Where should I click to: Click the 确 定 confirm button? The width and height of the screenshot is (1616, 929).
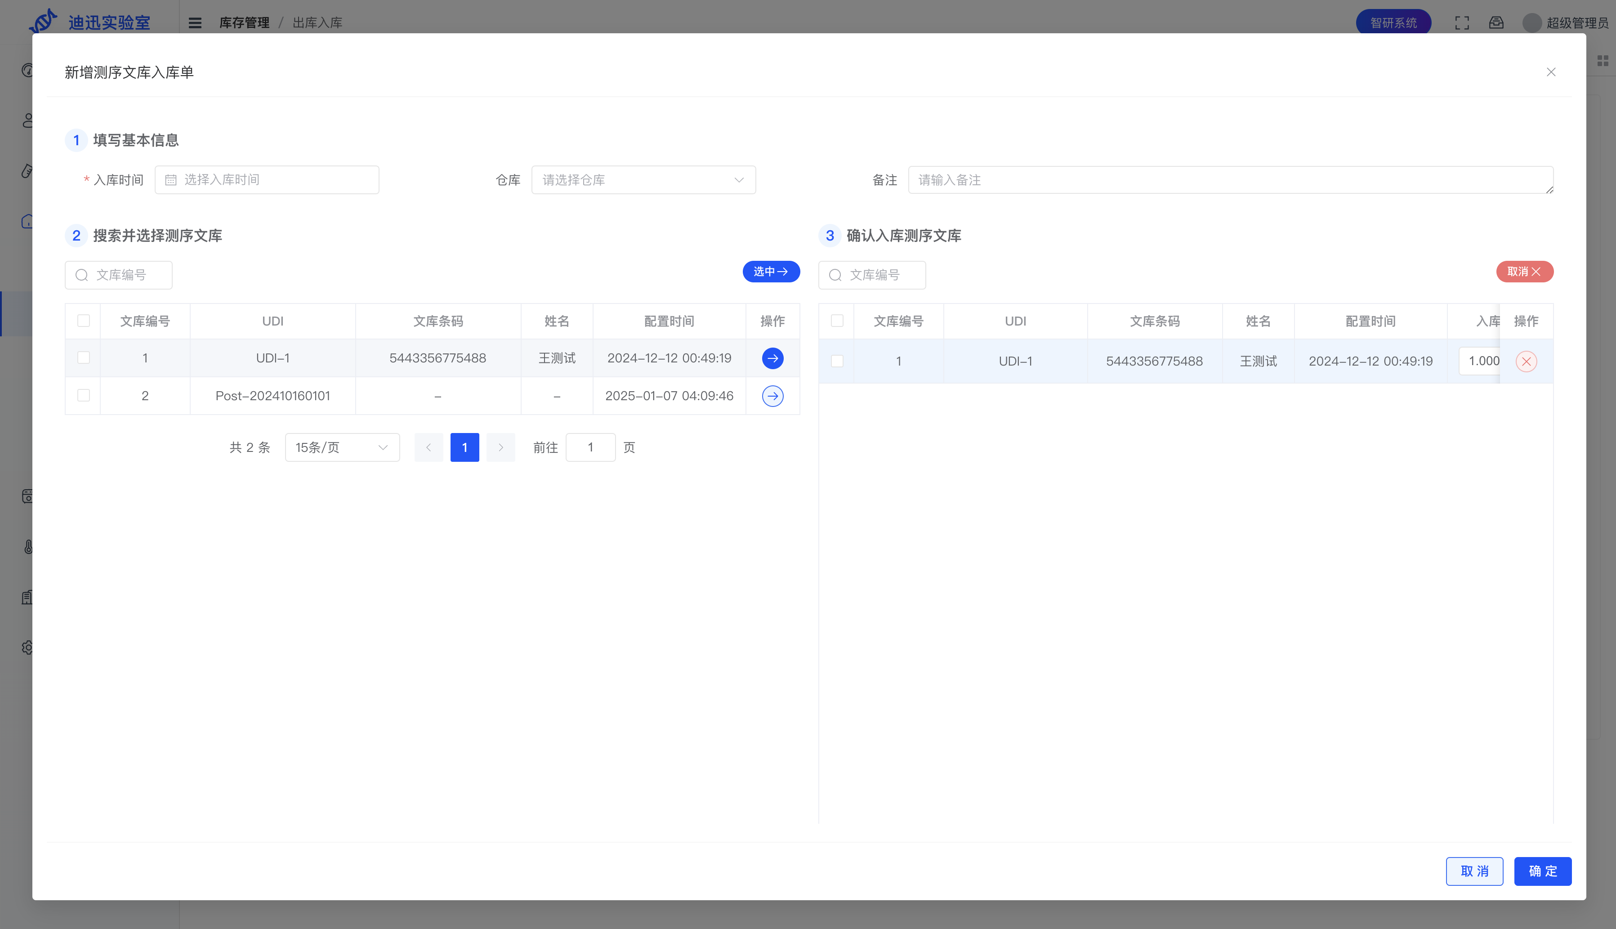(x=1542, y=871)
